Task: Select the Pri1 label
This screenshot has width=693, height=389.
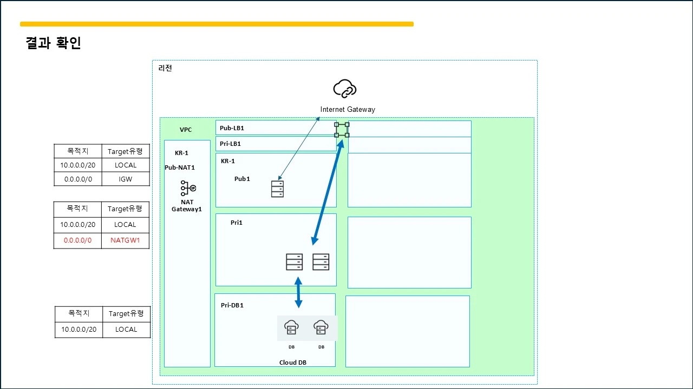Action: pyautogui.click(x=237, y=223)
